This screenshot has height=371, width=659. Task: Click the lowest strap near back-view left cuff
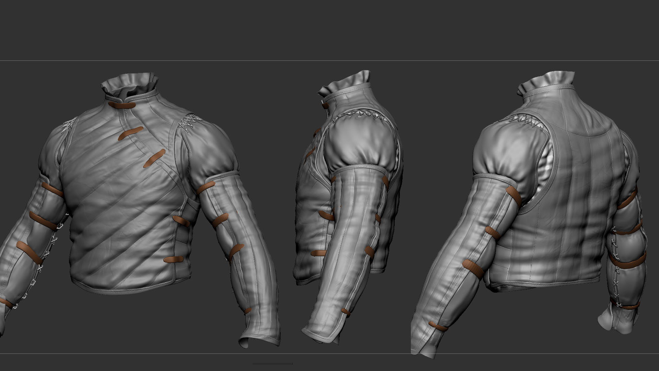coord(438,326)
